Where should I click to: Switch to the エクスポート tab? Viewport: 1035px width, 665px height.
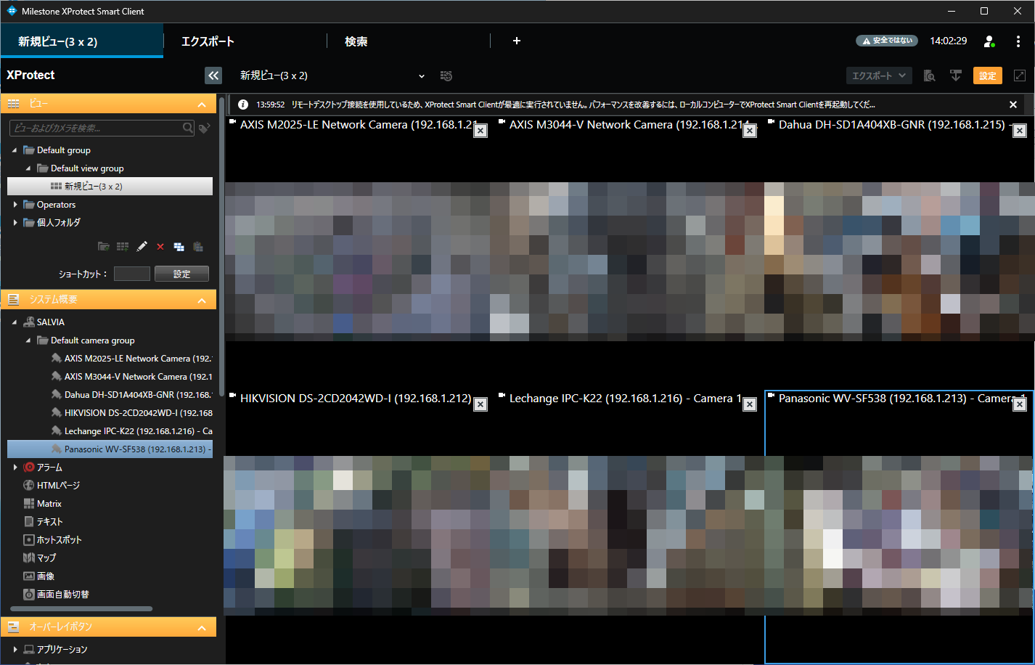pyautogui.click(x=208, y=41)
